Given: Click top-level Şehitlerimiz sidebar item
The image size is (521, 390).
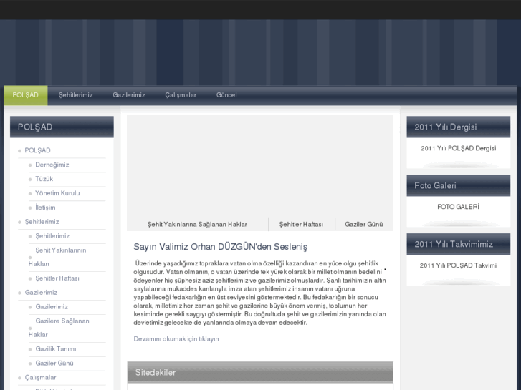Looking at the screenshot, I should [42, 222].
